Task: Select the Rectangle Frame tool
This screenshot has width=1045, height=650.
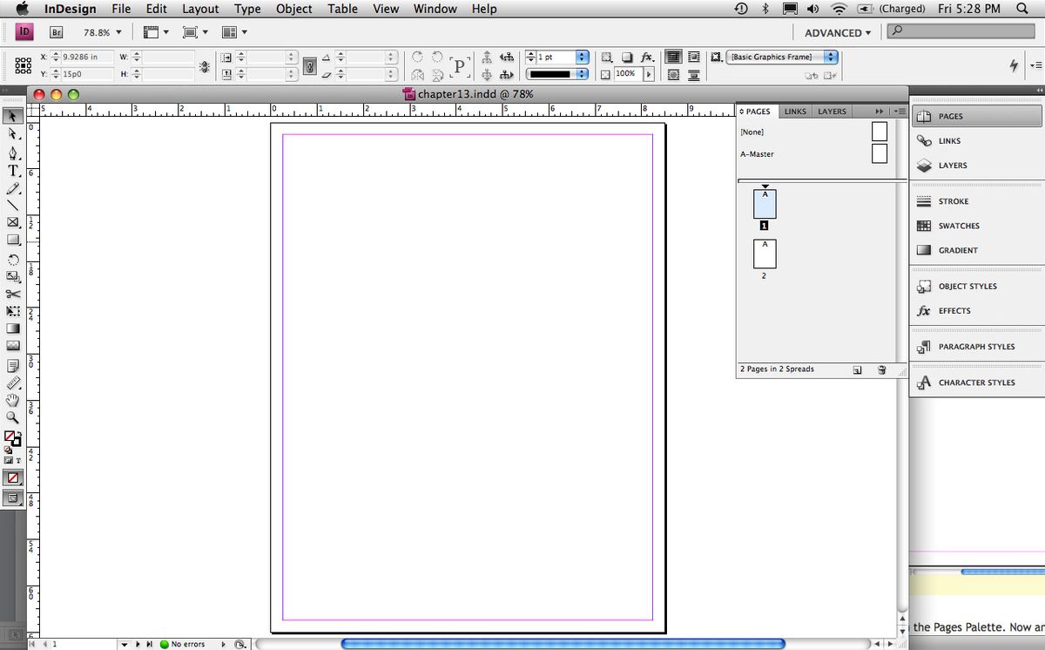Action: click(x=13, y=223)
